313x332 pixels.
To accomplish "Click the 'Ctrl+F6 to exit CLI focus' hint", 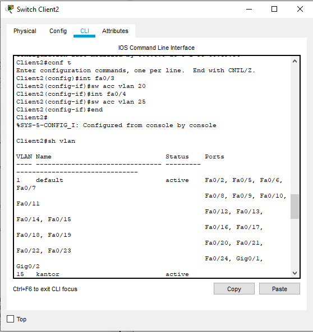I will click(45, 289).
